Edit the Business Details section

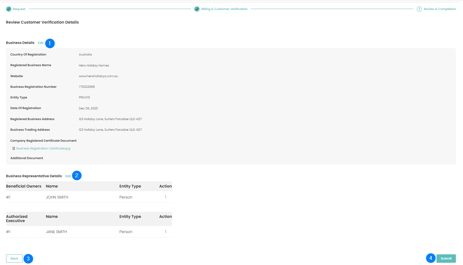40,43
